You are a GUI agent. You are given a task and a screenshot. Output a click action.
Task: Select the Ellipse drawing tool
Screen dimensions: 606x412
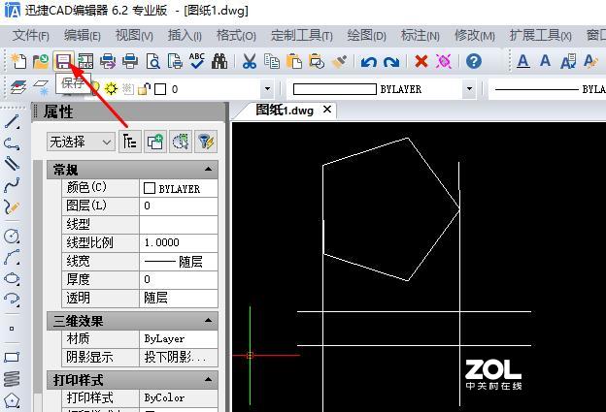[x=12, y=278]
